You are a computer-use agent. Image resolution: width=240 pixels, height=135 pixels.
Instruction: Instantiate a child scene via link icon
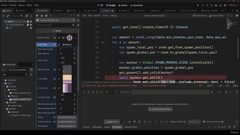pyautogui.click(x=8, y=16)
